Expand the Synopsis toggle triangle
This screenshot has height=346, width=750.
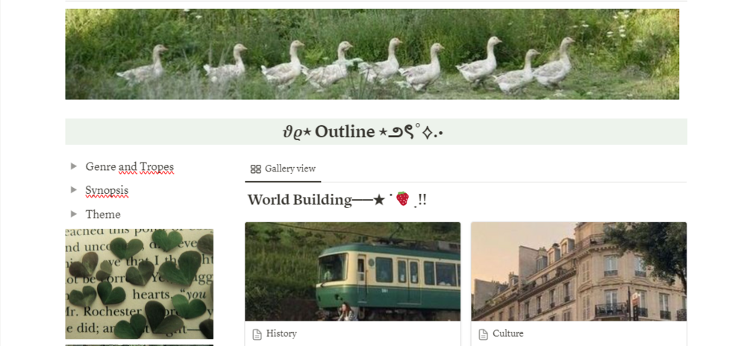[74, 189]
